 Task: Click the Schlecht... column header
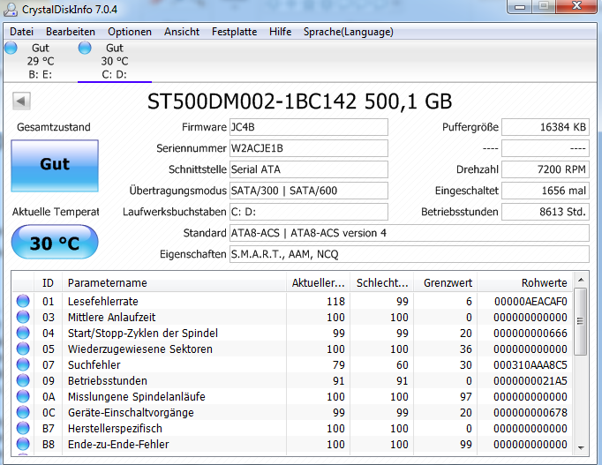click(381, 282)
